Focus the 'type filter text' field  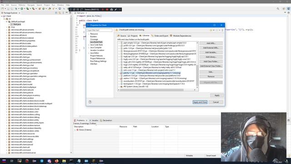(100, 30)
